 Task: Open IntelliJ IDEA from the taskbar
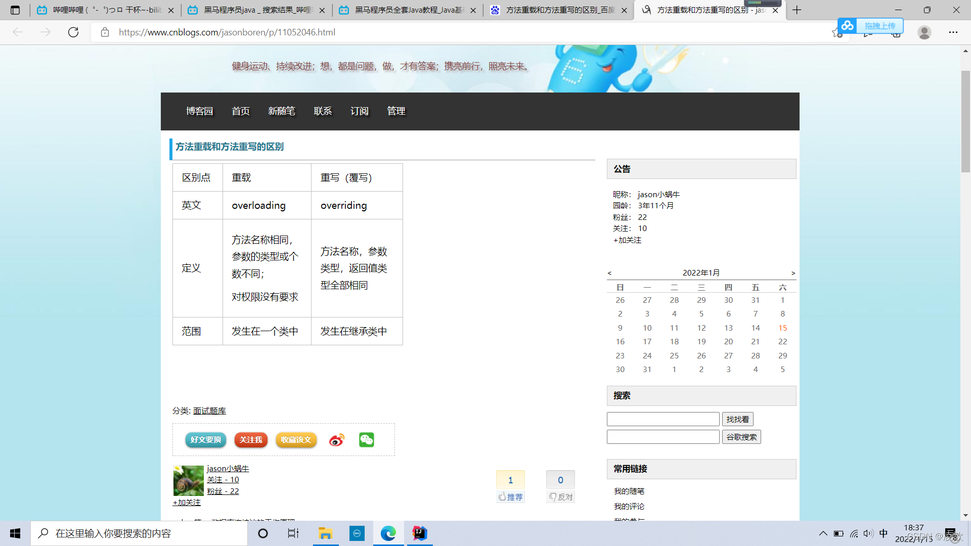(x=420, y=533)
